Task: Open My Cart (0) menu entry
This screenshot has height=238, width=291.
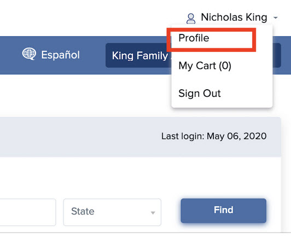Action: pos(205,66)
